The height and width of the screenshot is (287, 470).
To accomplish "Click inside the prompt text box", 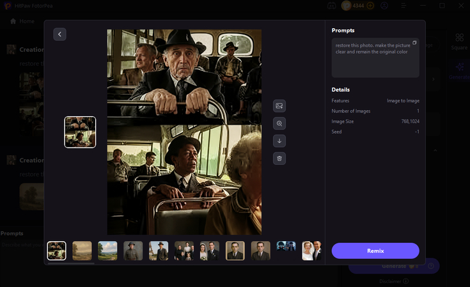I will click(x=375, y=61).
